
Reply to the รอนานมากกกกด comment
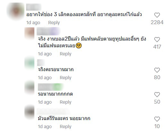[66, 102]
